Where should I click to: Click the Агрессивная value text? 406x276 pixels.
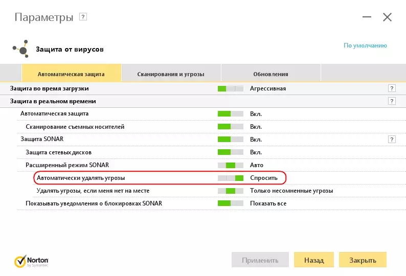tap(268, 88)
